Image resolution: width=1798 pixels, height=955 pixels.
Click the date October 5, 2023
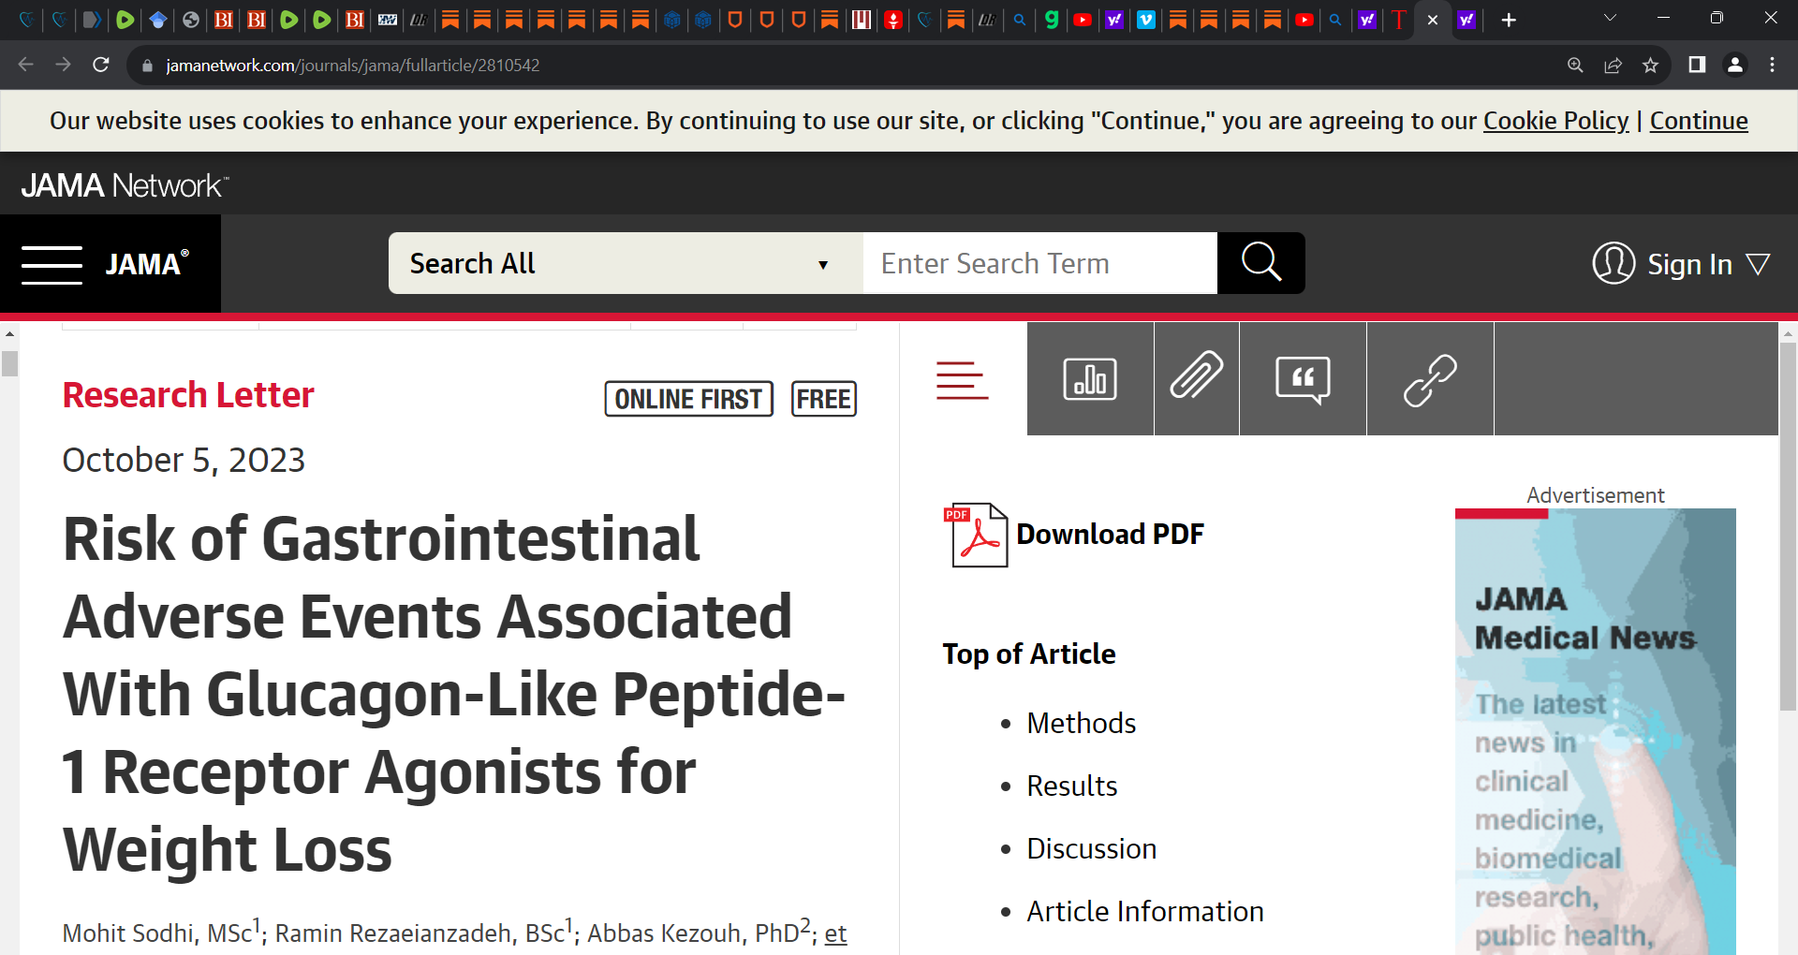pyautogui.click(x=184, y=460)
